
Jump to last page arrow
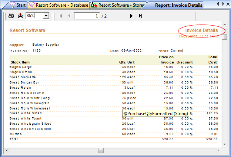(x=140, y=16)
